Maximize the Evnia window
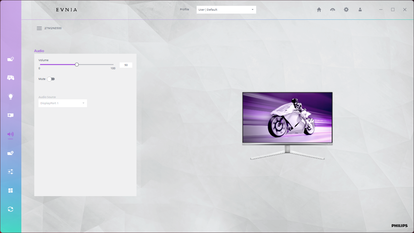 (393, 10)
